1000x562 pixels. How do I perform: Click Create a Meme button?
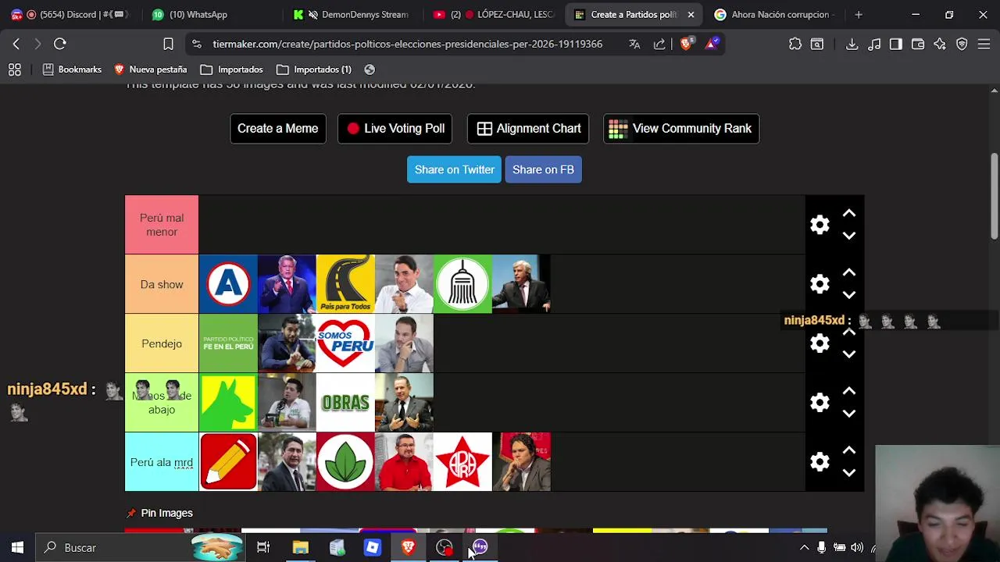277,129
